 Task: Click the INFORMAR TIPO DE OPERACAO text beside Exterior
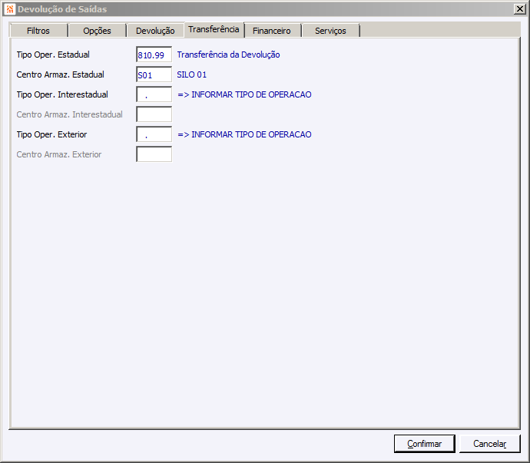(x=244, y=134)
